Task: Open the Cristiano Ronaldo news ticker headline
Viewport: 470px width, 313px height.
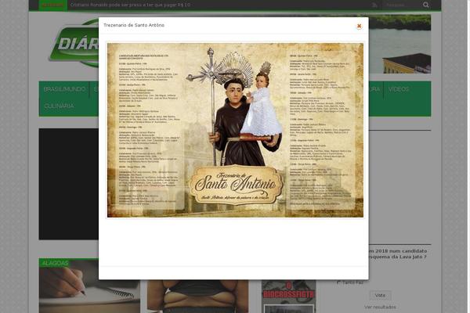Action: click(130, 5)
